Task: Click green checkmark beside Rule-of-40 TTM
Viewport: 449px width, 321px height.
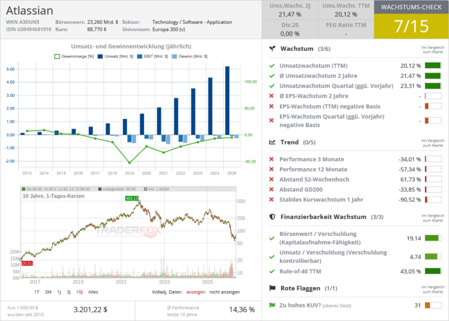Action: pyautogui.click(x=272, y=271)
